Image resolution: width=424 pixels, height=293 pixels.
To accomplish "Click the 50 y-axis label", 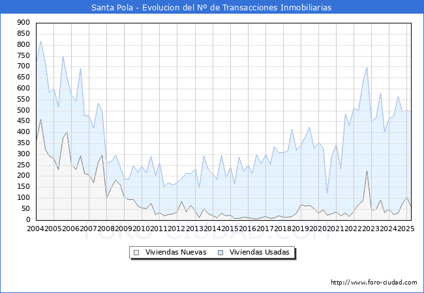I will point(25,209).
